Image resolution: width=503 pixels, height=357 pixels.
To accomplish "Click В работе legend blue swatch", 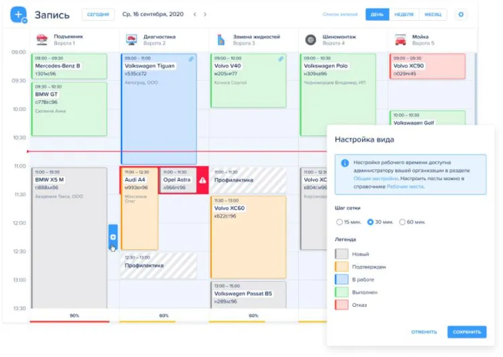I will click(x=341, y=279).
